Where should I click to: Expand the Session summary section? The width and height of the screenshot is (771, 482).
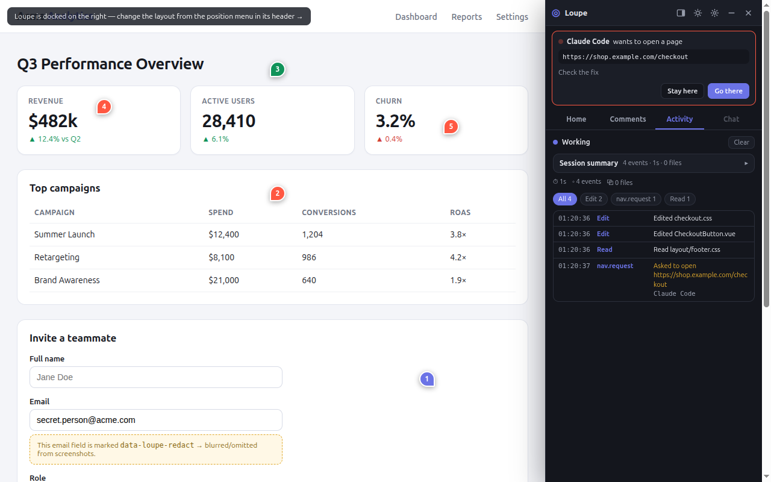pos(654,163)
